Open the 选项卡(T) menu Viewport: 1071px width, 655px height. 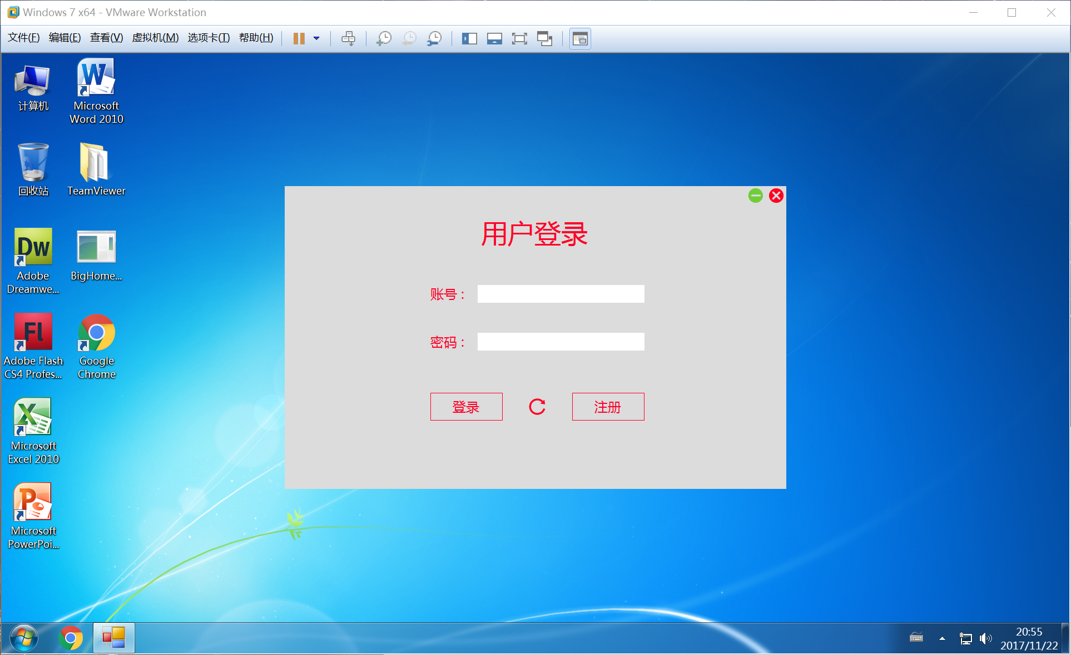(x=209, y=37)
